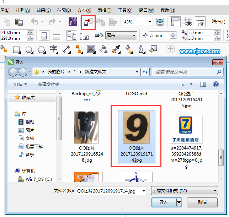Select the Polygon tool
Image resolution: width=229 pixels, height=217 pixels.
click(x=42, y=50)
